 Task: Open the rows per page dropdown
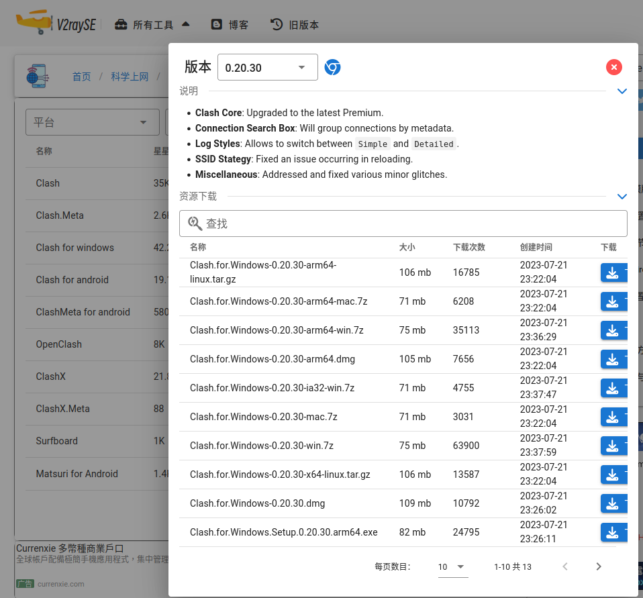[452, 566]
